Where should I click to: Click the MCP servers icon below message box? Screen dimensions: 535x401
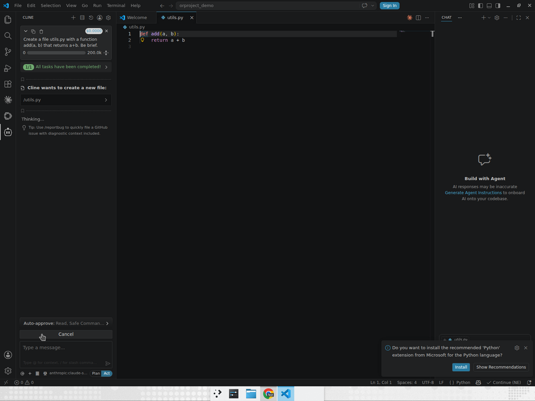(x=38, y=373)
